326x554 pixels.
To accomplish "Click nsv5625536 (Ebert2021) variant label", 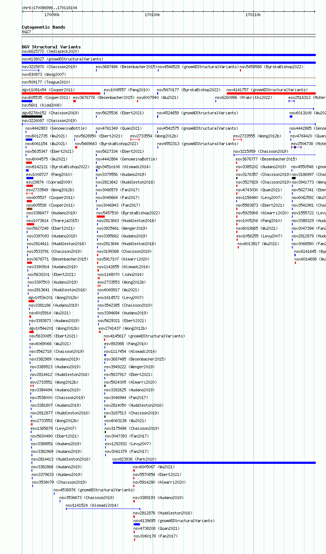I will [x=120, y=113].
